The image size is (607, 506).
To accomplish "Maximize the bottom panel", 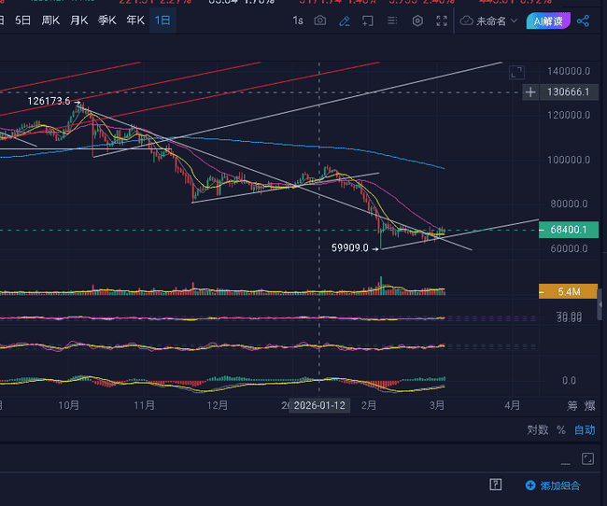I will click(587, 458).
